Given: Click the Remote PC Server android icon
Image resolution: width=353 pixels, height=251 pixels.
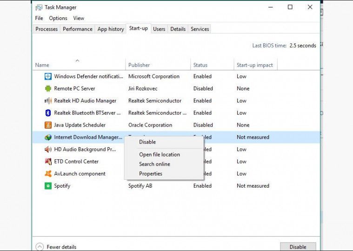Looking at the screenshot, I should pos(48,88).
